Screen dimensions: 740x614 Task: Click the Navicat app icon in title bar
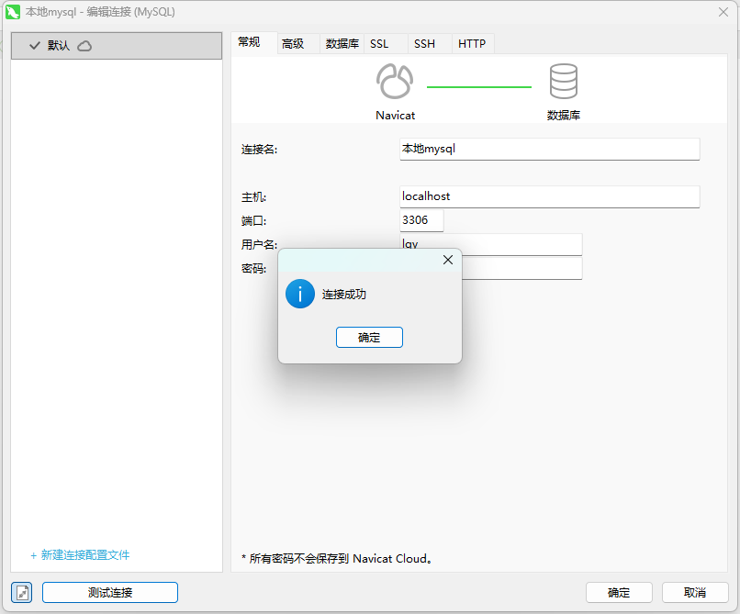point(13,12)
